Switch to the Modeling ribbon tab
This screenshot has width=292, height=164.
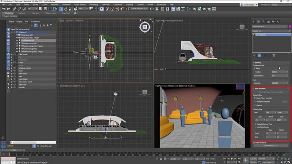pos(9,13)
